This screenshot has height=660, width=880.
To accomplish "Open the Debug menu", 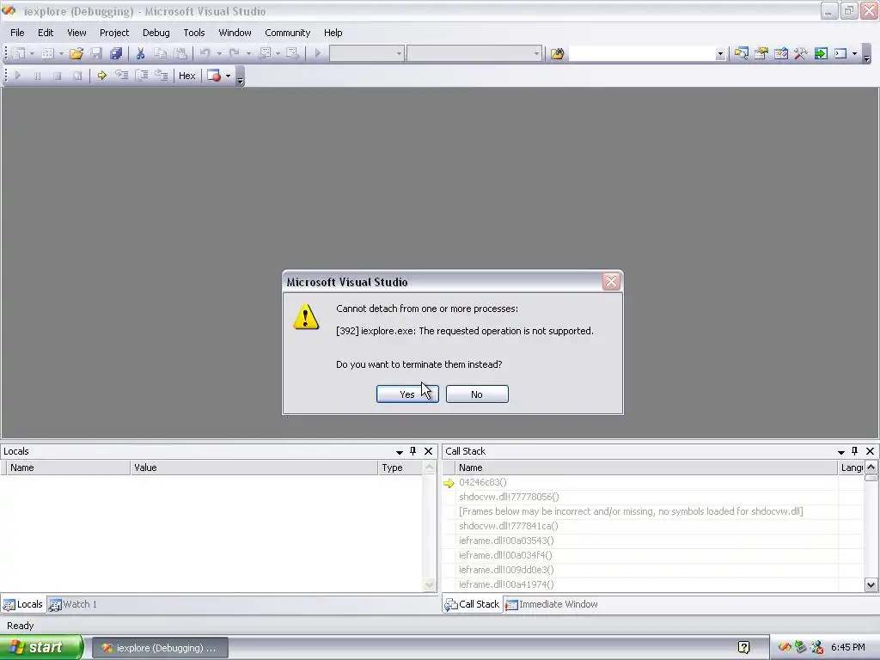I will click(156, 33).
